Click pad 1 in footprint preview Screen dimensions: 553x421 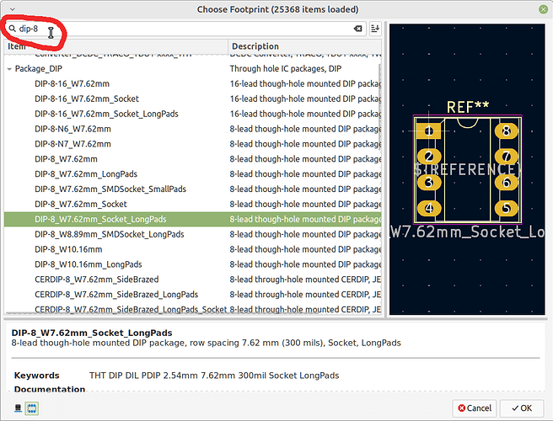(428, 131)
